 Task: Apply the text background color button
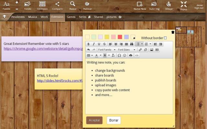[105, 55]
